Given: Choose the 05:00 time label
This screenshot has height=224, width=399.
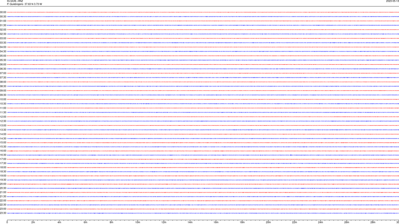Looking at the screenshot, I should tap(3, 56).
